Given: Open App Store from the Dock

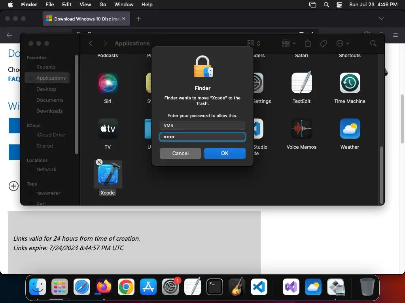Looking at the screenshot, I should point(148,287).
